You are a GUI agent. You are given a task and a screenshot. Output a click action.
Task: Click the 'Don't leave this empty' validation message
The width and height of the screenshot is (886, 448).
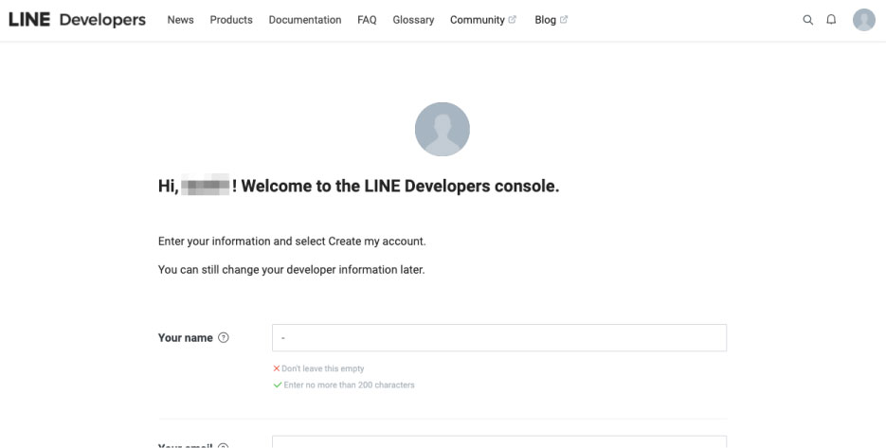click(x=318, y=368)
